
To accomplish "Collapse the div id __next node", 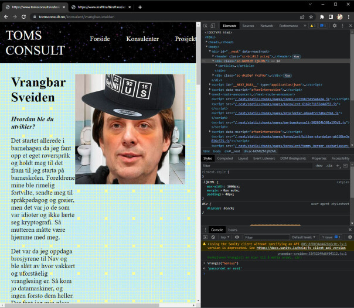I will tap(210, 52).
